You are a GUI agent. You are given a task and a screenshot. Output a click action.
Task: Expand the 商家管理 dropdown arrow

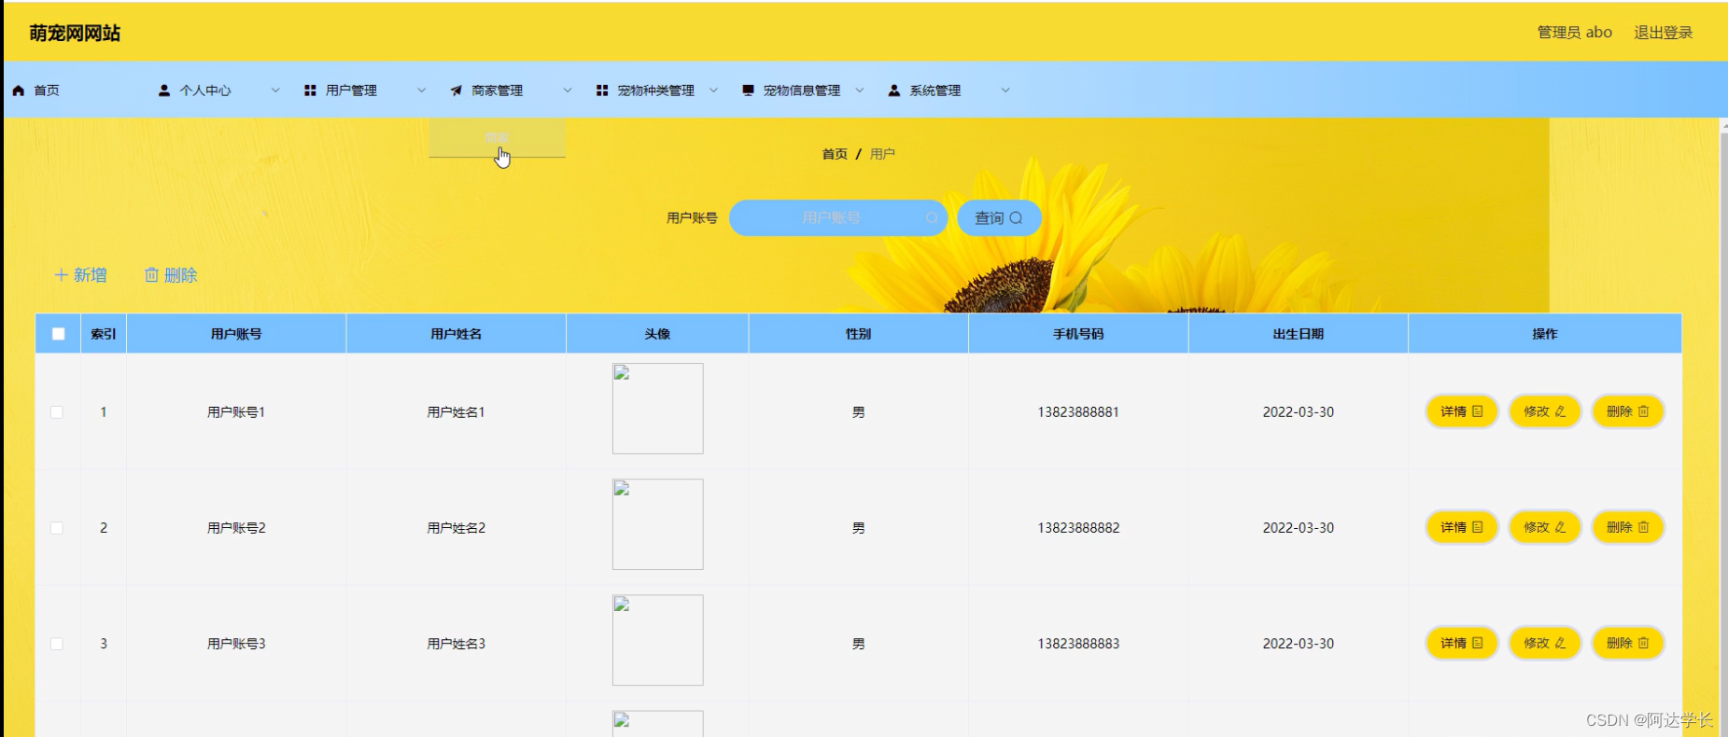[x=567, y=90]
